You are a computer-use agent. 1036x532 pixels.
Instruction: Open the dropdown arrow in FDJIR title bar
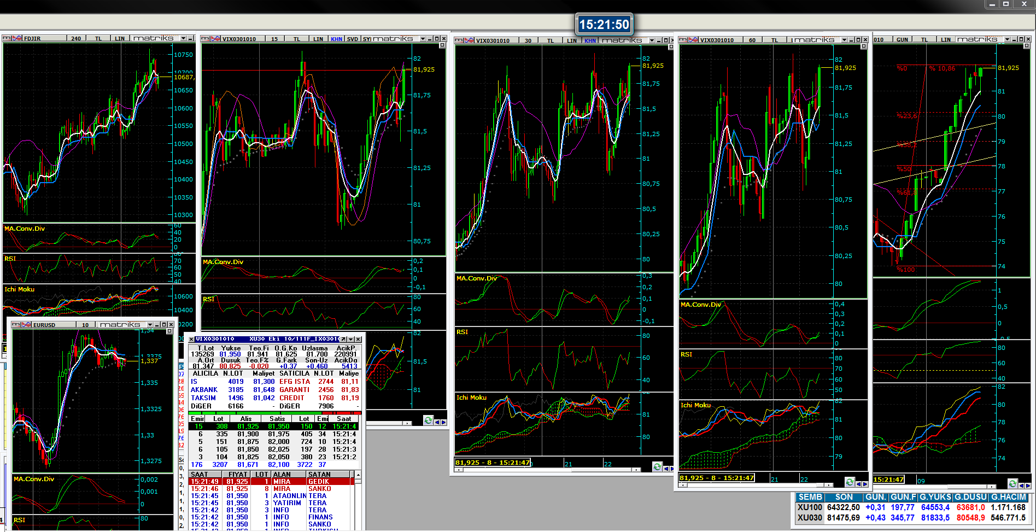(x=183, y=38)
